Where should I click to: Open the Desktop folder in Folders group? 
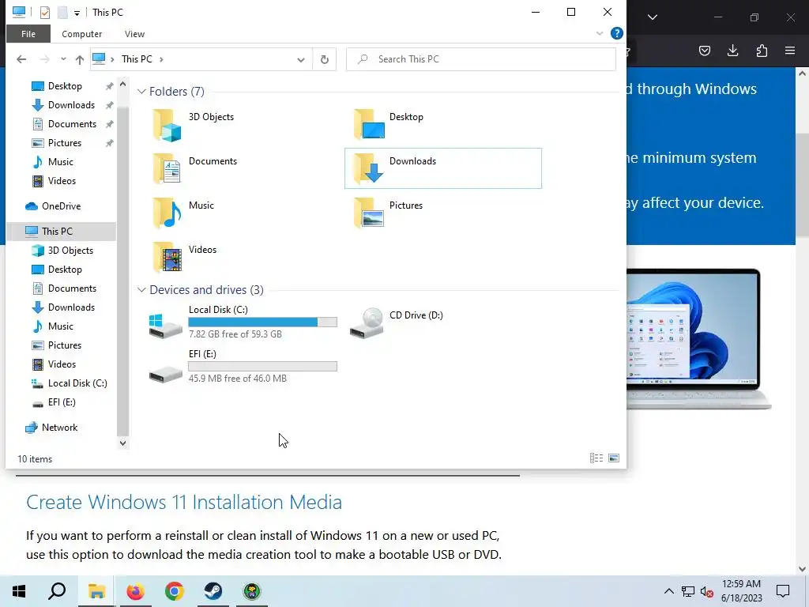[368, 124]
